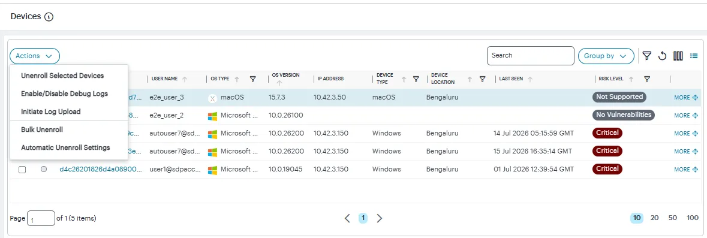Click last seen 01 Jul 2026 12:39:54 GMT

tap(534, 170)
